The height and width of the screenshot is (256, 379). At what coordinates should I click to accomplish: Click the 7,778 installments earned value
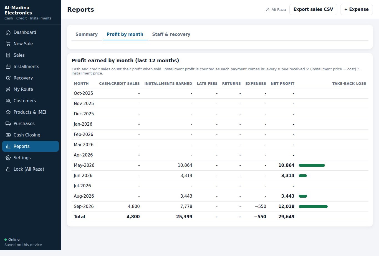point(186,207)
